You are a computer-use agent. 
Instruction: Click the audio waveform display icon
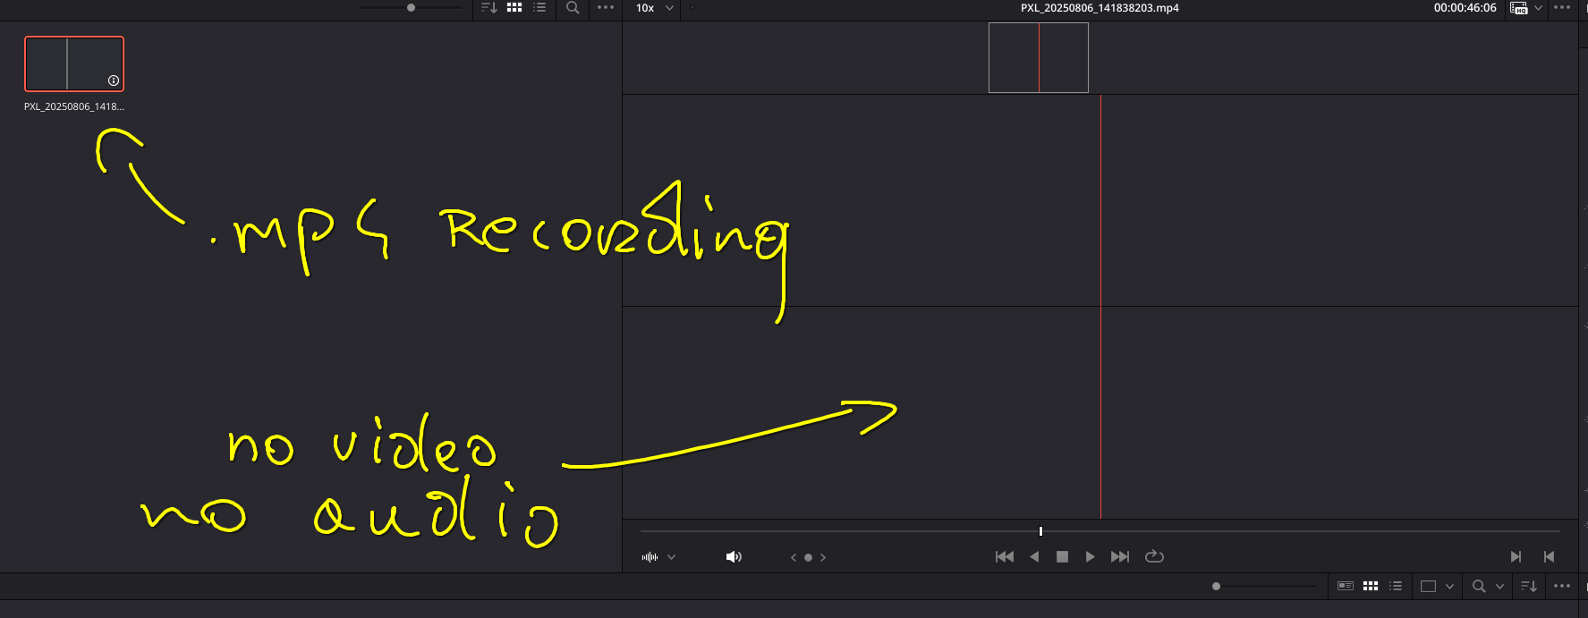(x=650, y=557)
